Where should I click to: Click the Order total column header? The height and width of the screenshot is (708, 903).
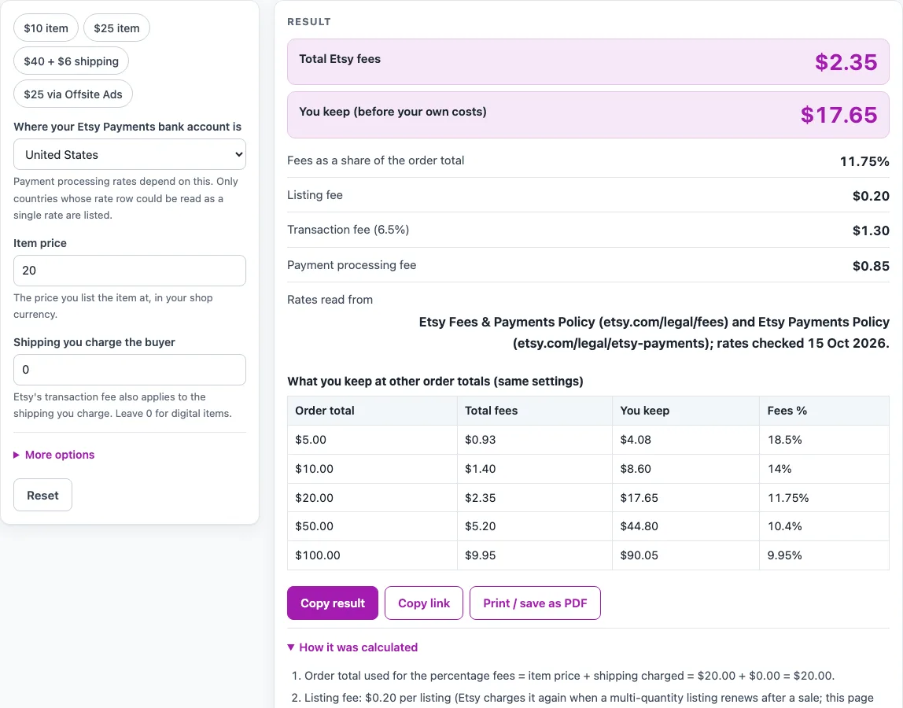(x=372, y=411)
